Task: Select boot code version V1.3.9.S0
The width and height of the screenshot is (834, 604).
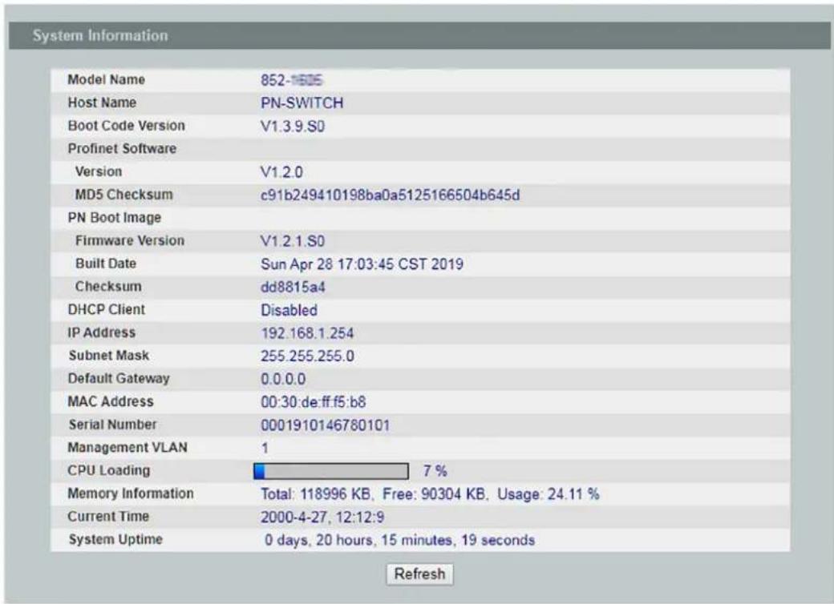Action: click(x=293, y=127)
